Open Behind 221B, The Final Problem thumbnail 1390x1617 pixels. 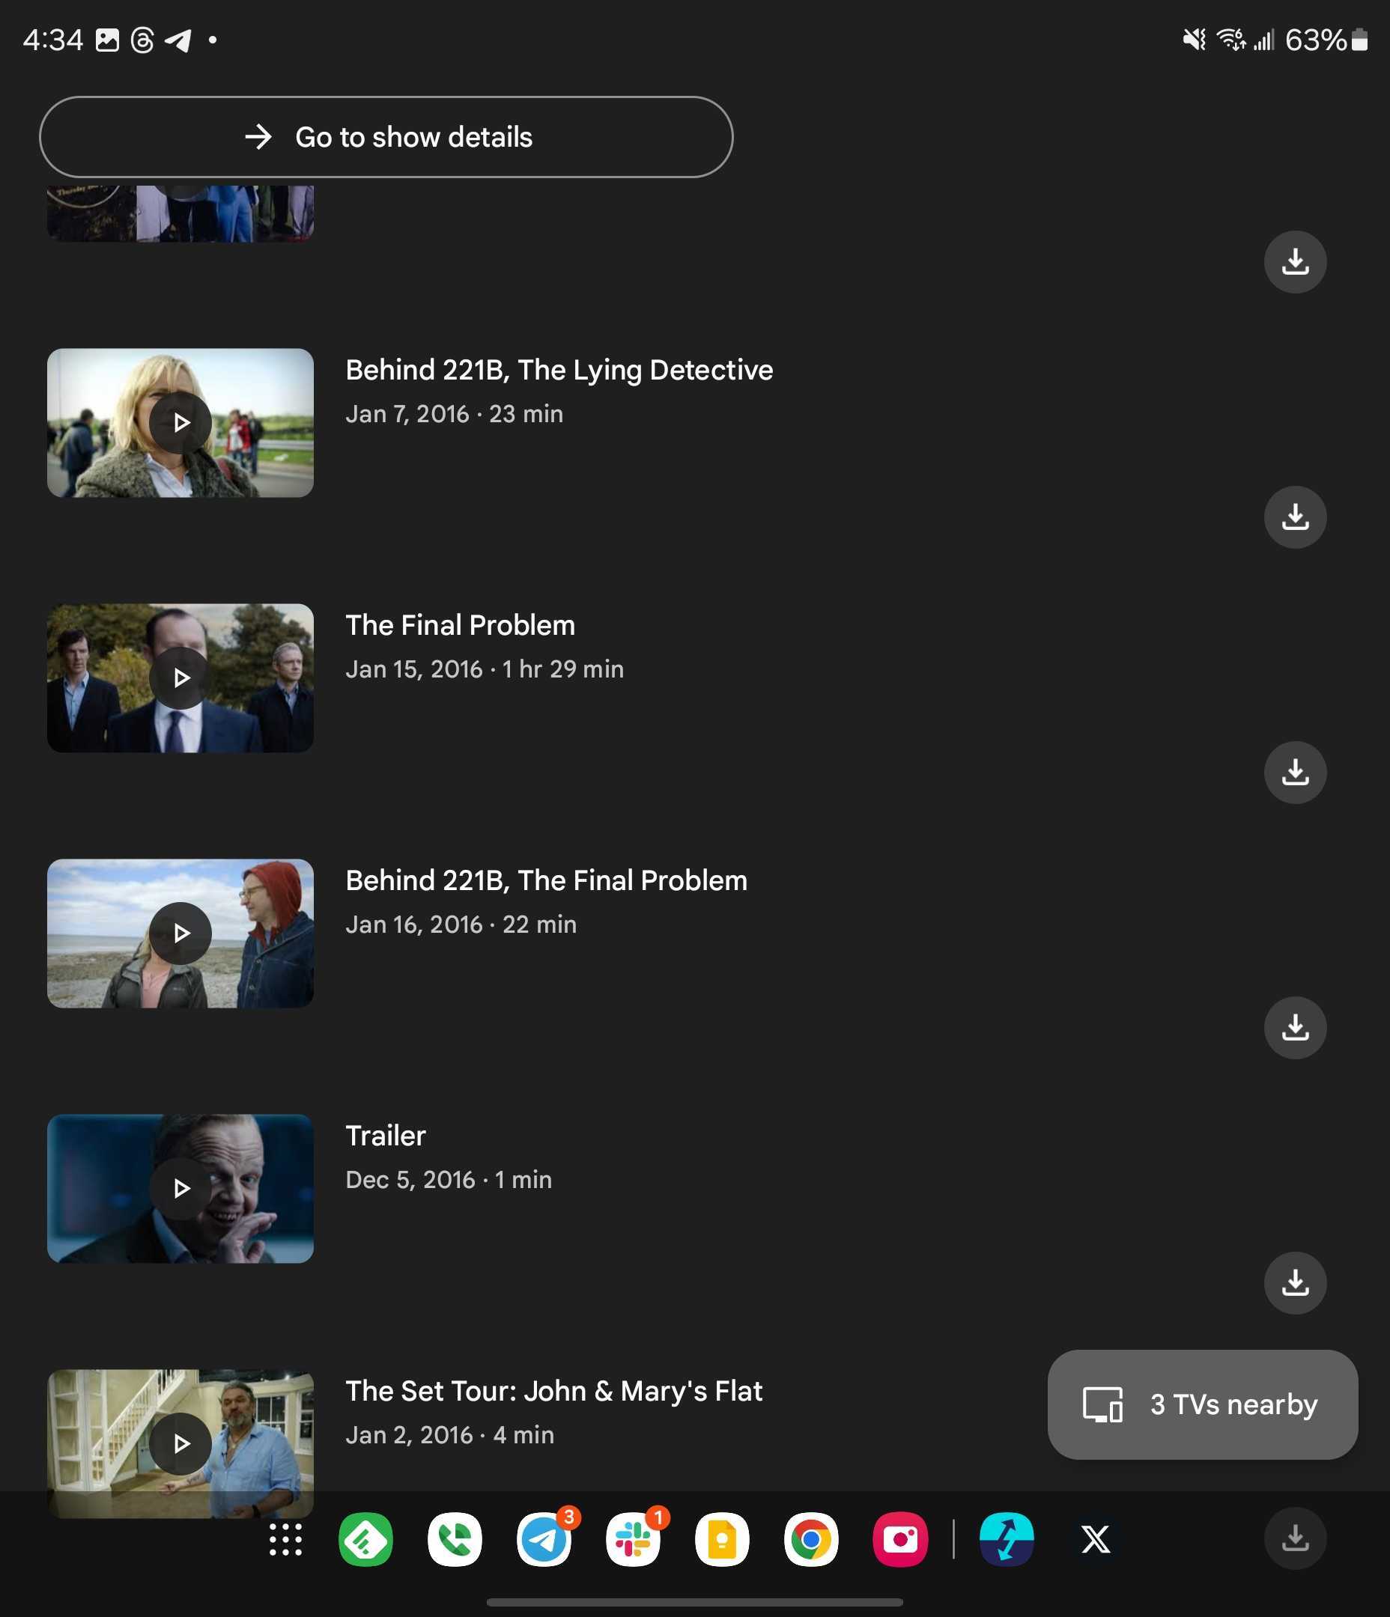coord(180,934)
